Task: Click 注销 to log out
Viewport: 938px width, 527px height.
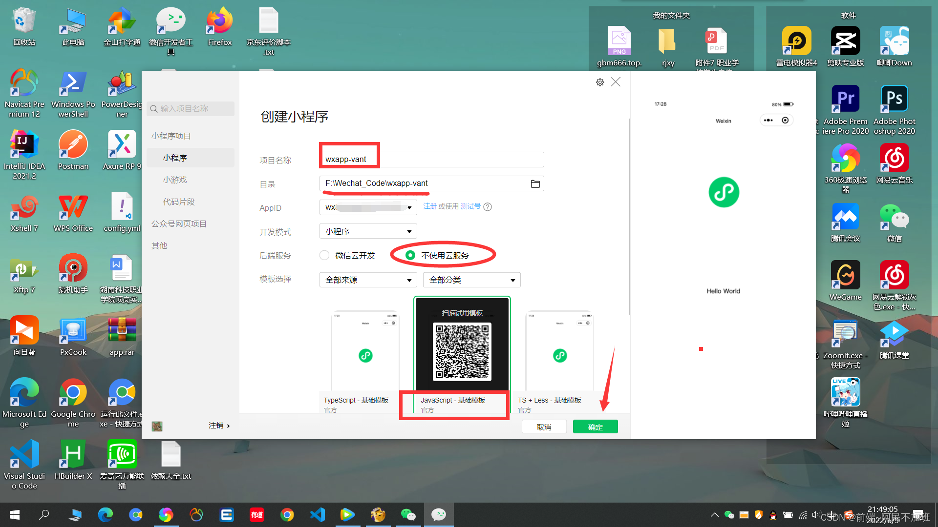Action: (x=216, y=426)
